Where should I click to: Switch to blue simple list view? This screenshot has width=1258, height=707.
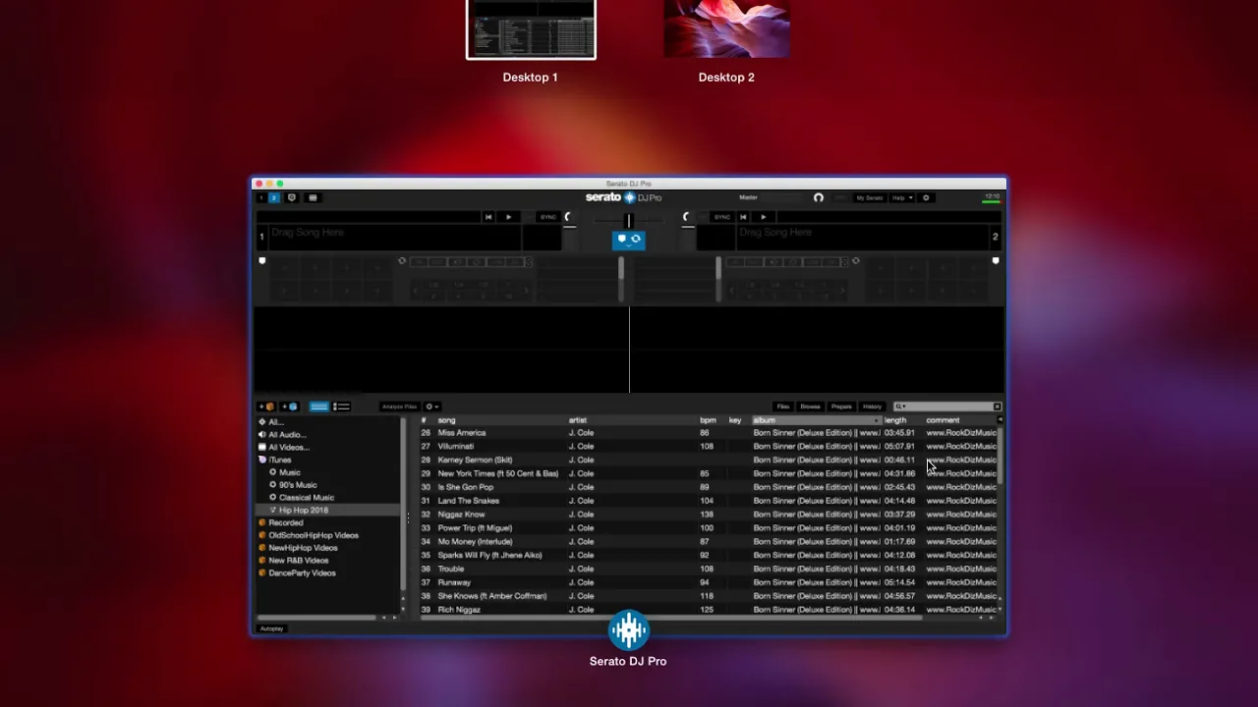click(x=319, y=407)
